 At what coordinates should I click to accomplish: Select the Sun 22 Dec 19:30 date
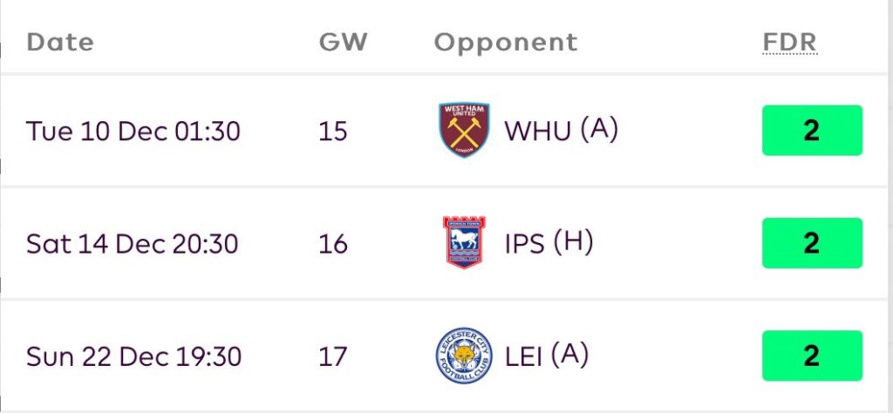[134, 356]
